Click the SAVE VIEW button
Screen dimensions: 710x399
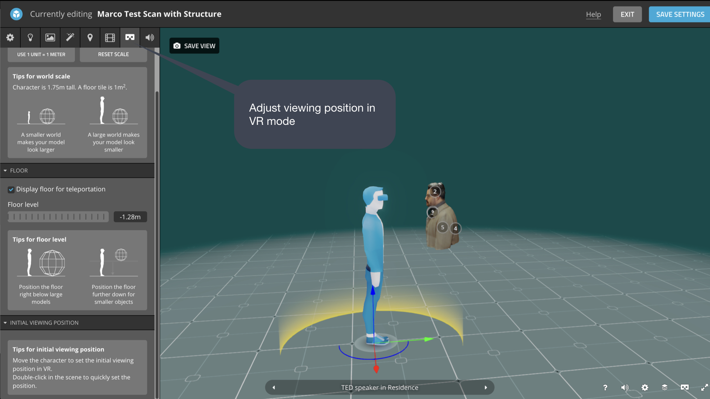[x=194, y=46]
